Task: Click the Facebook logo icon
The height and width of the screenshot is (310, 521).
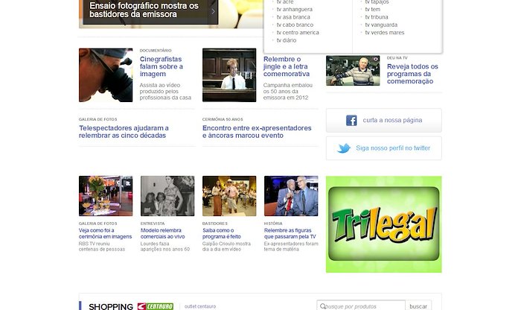Action: 351,120
